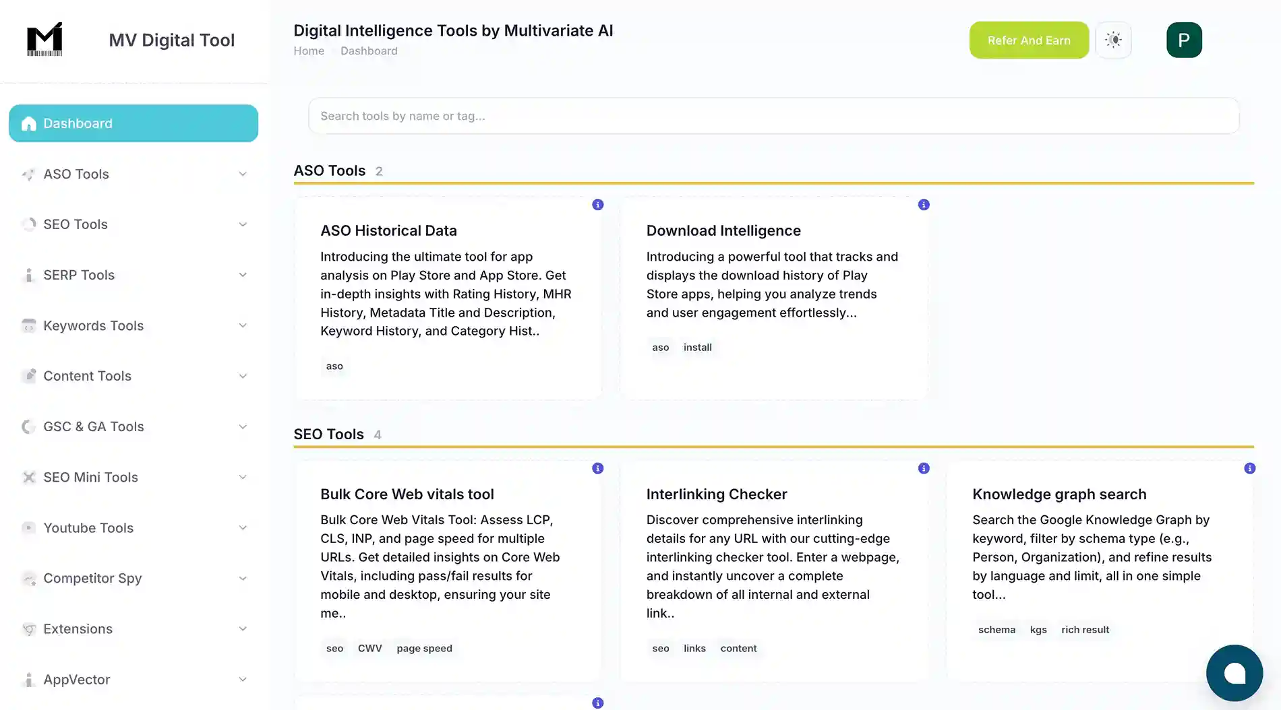Click the 'page speed' tag

tap(424, 649)
